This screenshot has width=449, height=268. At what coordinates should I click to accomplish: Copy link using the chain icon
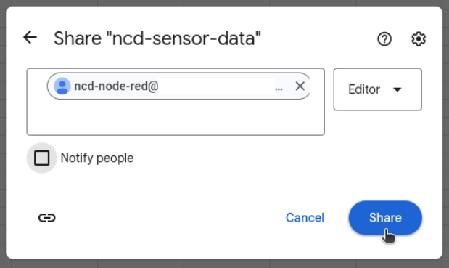point(47,218)
